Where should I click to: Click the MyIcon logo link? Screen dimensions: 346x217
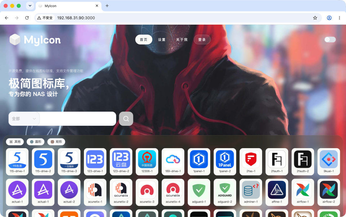tap(35, 40)
